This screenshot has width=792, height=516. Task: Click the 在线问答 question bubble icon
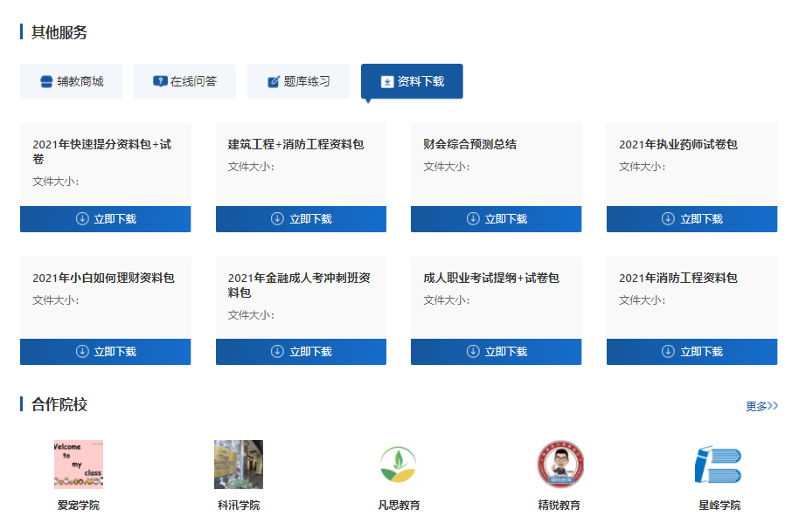click(160, 81)
